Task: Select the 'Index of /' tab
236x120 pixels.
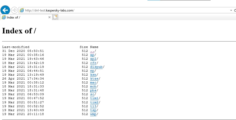Action: (x=26, y=17)
